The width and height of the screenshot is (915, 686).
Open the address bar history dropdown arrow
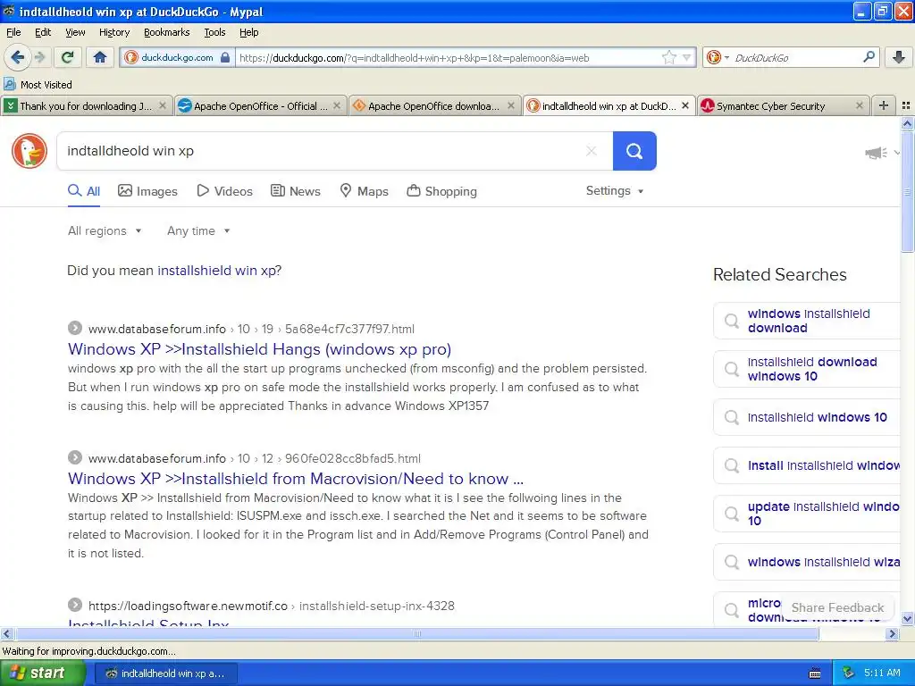click(x=687, y=57)
